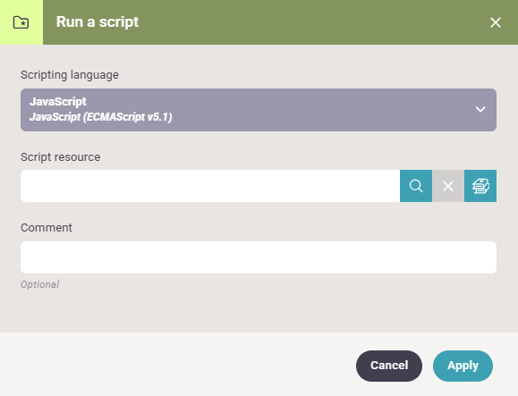The height and width of the screenshot is (396, 518).
Task: Click the Scripting language label
Action: point(70,75)
